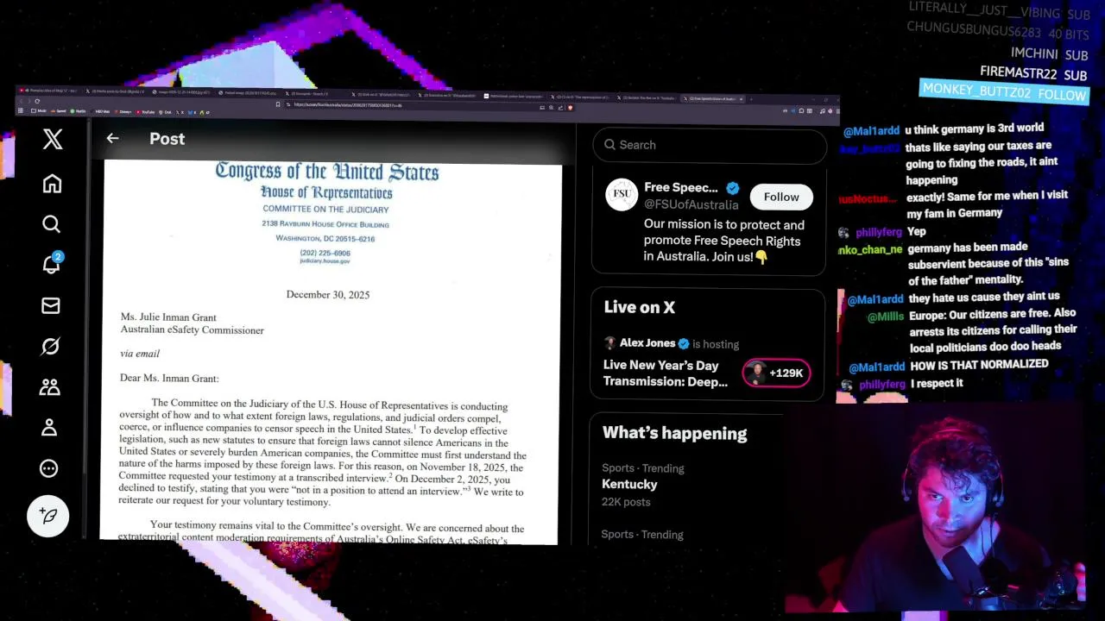Image resolution: width=1105 pixels, height=621 pixels.
Task: Click 'I respect it' chat message
Action: pos(937,383)
